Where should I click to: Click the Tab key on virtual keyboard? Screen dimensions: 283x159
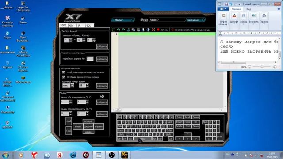coord(120,126)
